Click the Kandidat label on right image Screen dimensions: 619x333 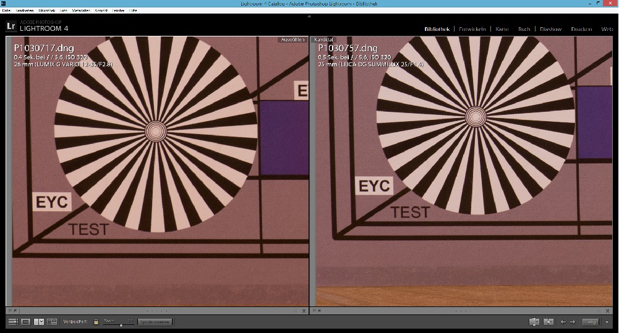pos(323,40)
